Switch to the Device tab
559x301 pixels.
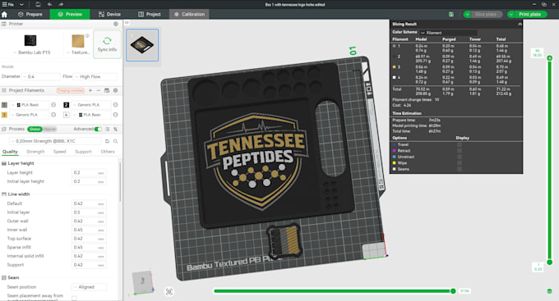pyautogui.click(x=110, y=14)
